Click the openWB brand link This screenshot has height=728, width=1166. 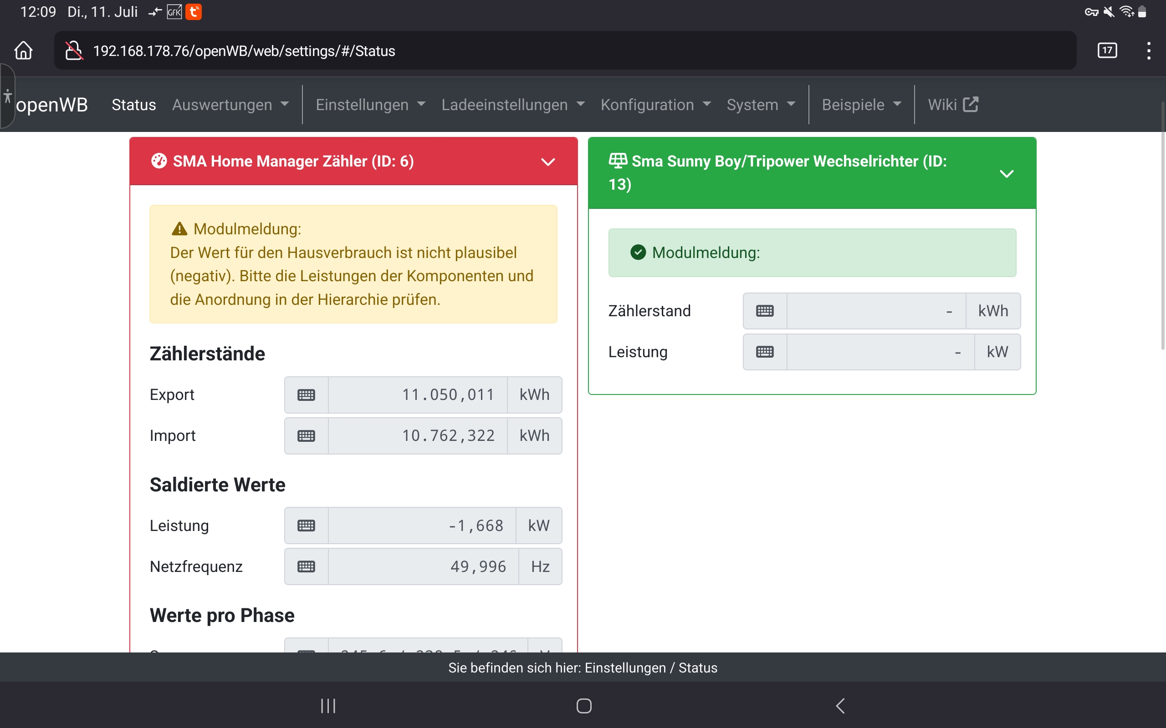coord(52,105)
